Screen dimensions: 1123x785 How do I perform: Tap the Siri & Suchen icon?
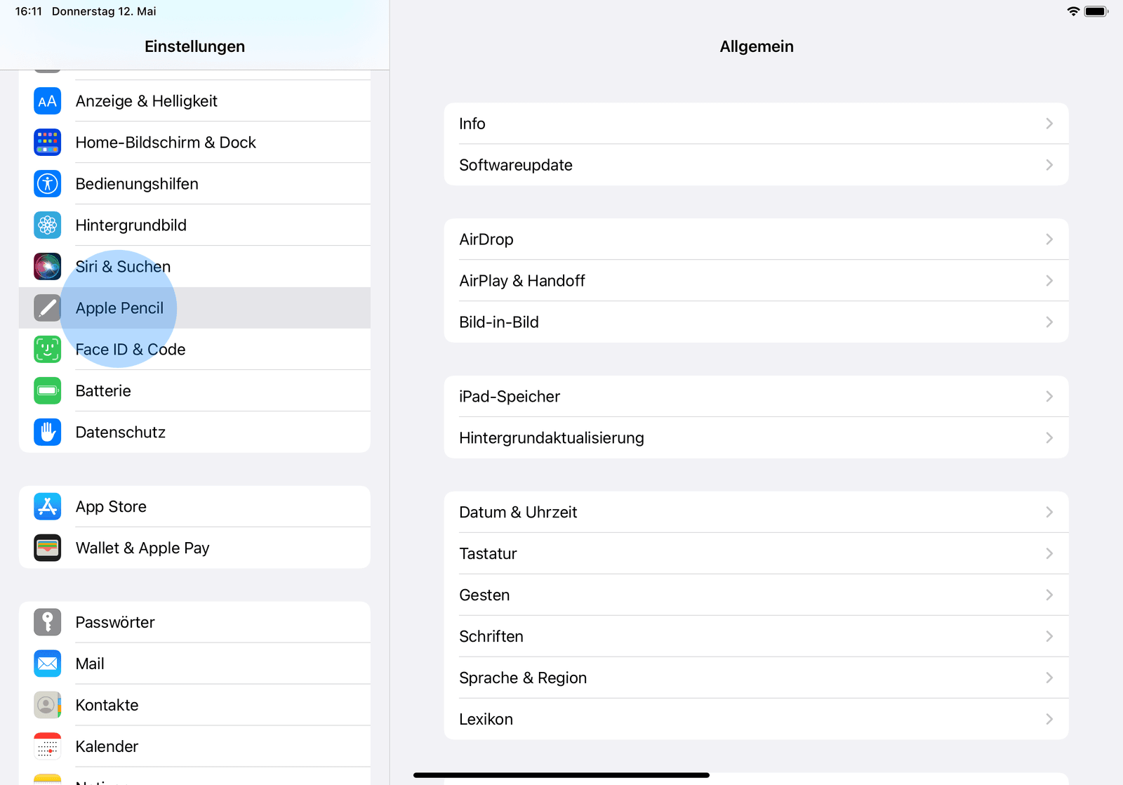coord(48,267)
